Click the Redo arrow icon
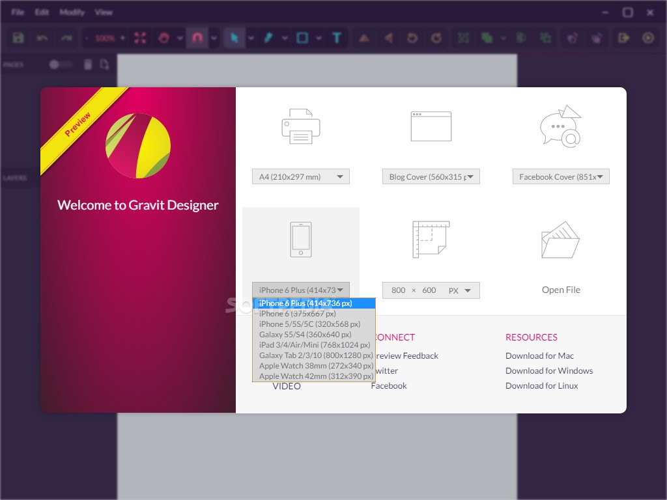 (x=66, y=38)
